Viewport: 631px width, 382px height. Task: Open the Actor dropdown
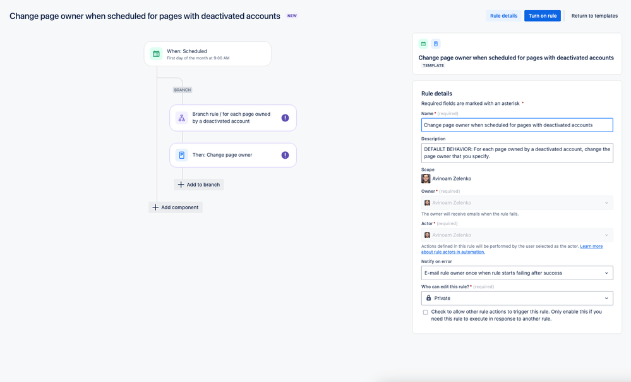[x=517, y=235]
